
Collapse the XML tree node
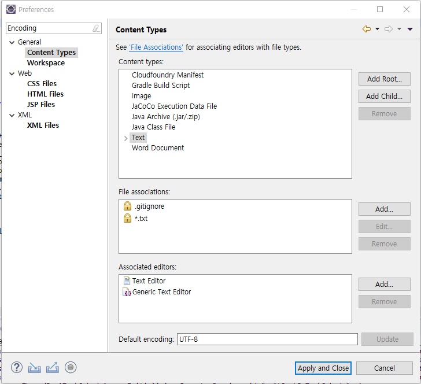click(12, 116)
